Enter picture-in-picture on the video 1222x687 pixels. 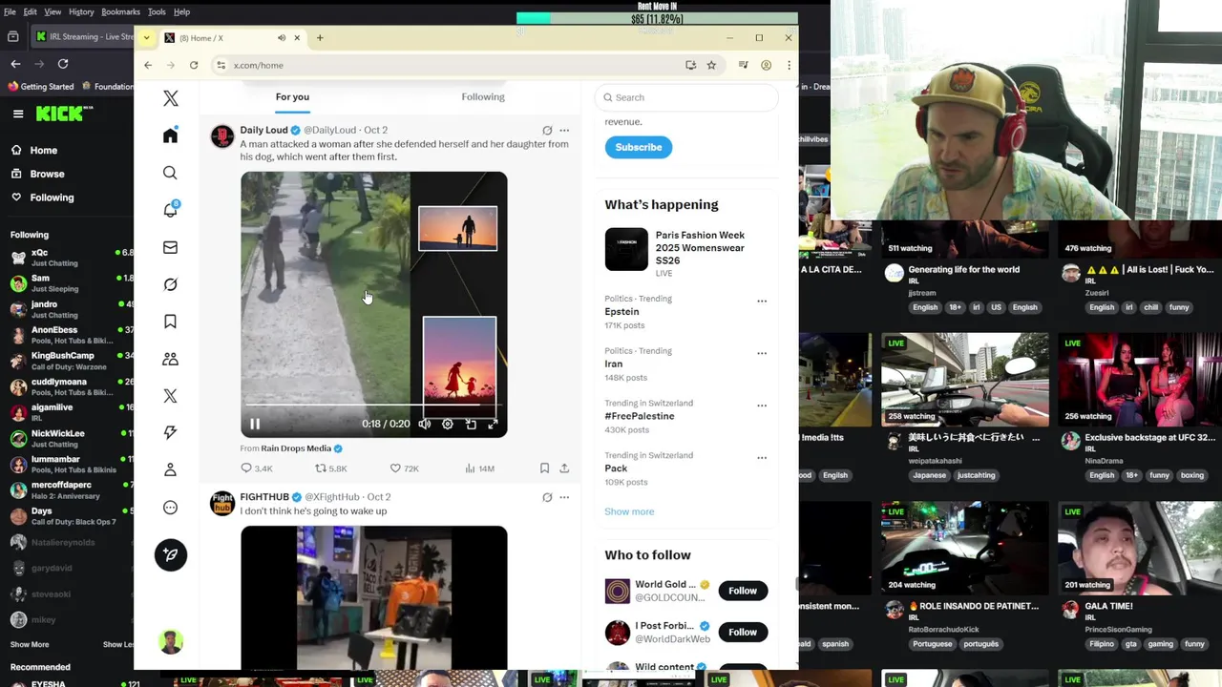point(471,424)
